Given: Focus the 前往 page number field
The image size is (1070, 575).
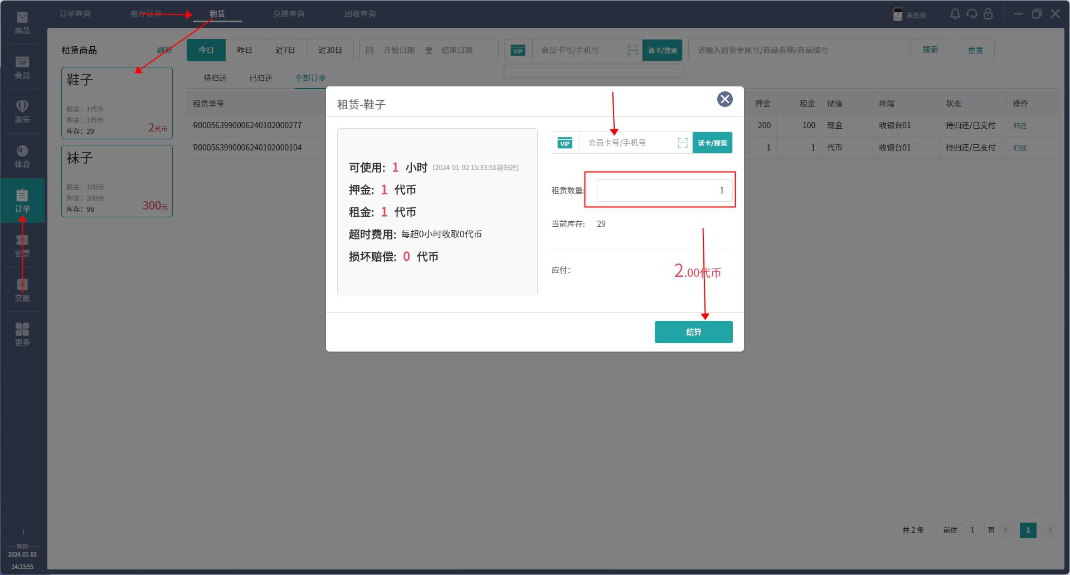Looking at the screenshot, I should pyautogui.click(x=972, y=530).
